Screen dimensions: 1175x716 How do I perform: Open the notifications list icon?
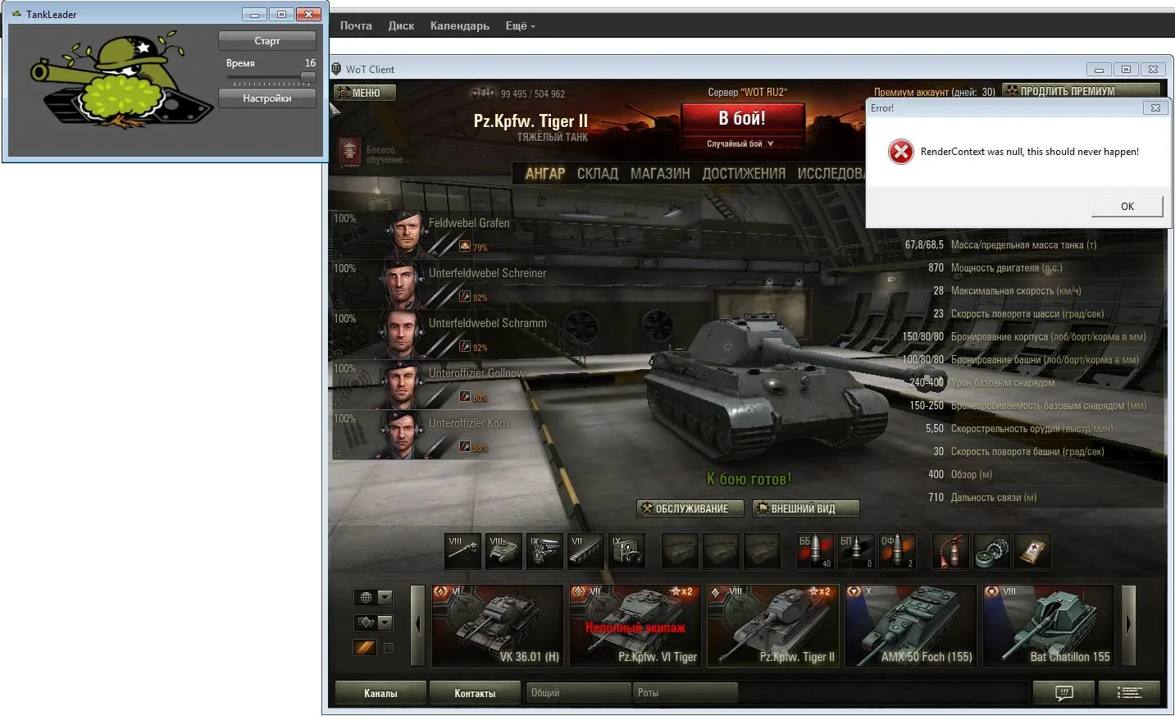1131,693
